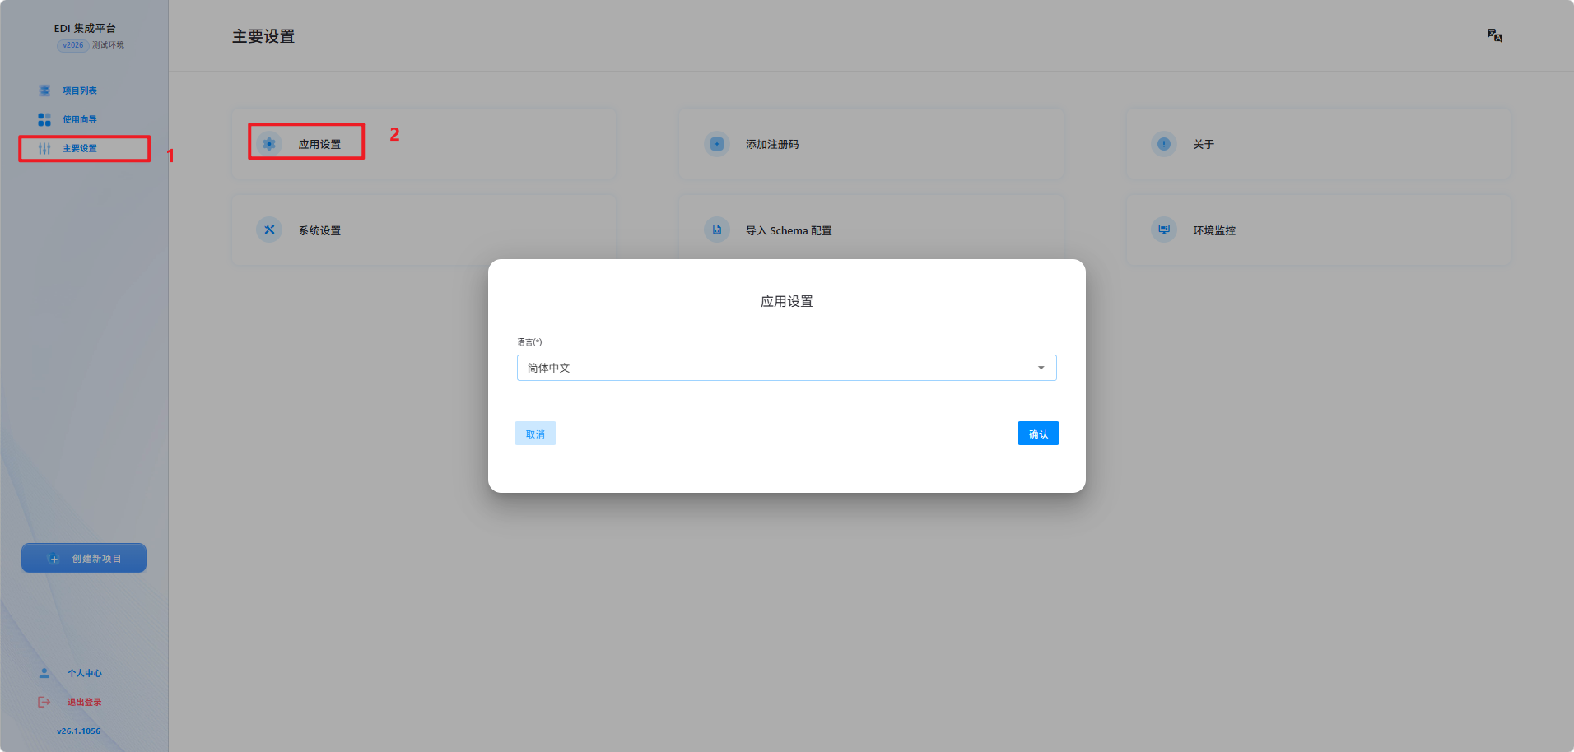Click the v2026 version badge
The image size is (1574, 752).
pos(73,45)
